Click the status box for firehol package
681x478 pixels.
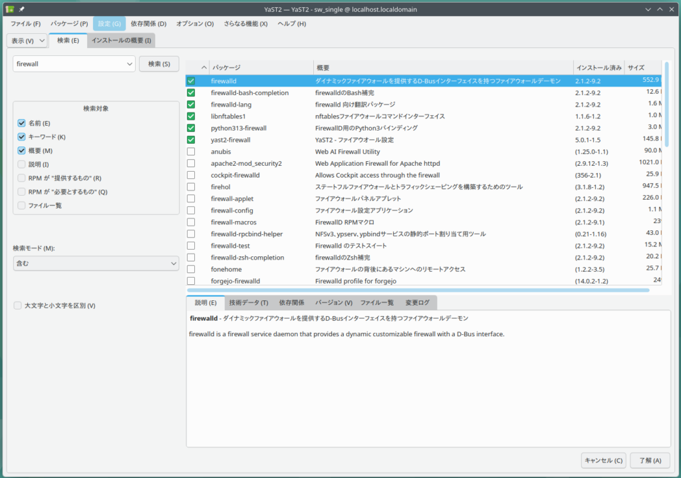pos(191,187)
